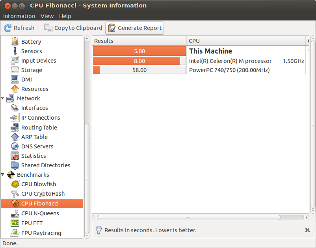Viewport: 316px width, 248px height.
Task: Click the sidebar scroll-down arrow
Action: click(x=87, y=236)
